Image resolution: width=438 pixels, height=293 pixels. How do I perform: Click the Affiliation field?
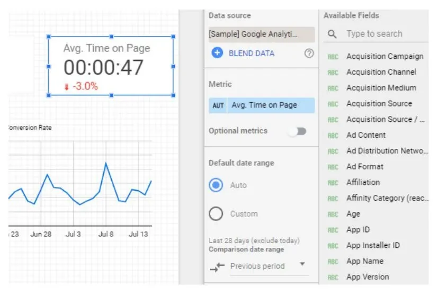click(363, 182)
